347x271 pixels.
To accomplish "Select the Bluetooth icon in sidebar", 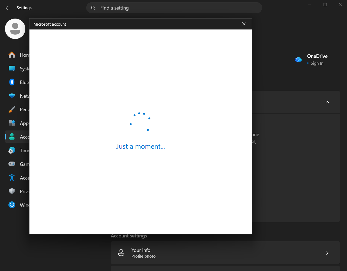I will 12,82.
